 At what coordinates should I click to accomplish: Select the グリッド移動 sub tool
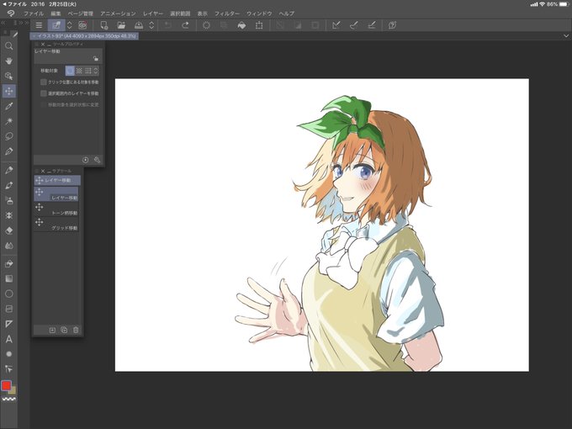click(56, 225)
